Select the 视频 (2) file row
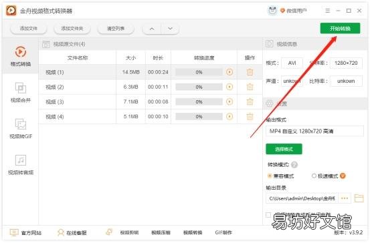The image size is (370, 243). tap(151, 87)
